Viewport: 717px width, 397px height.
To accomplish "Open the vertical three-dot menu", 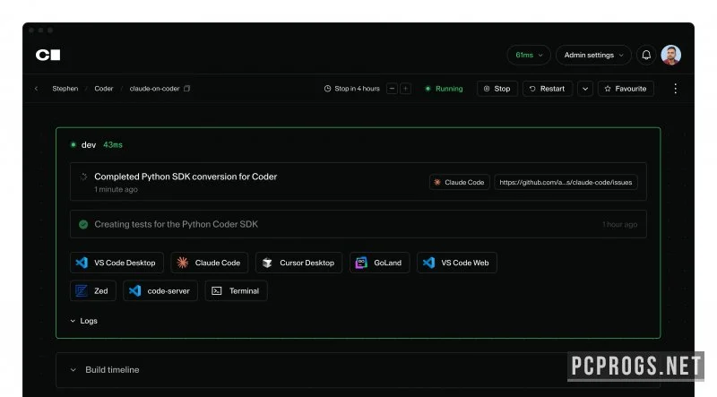I will click(676, 89).
